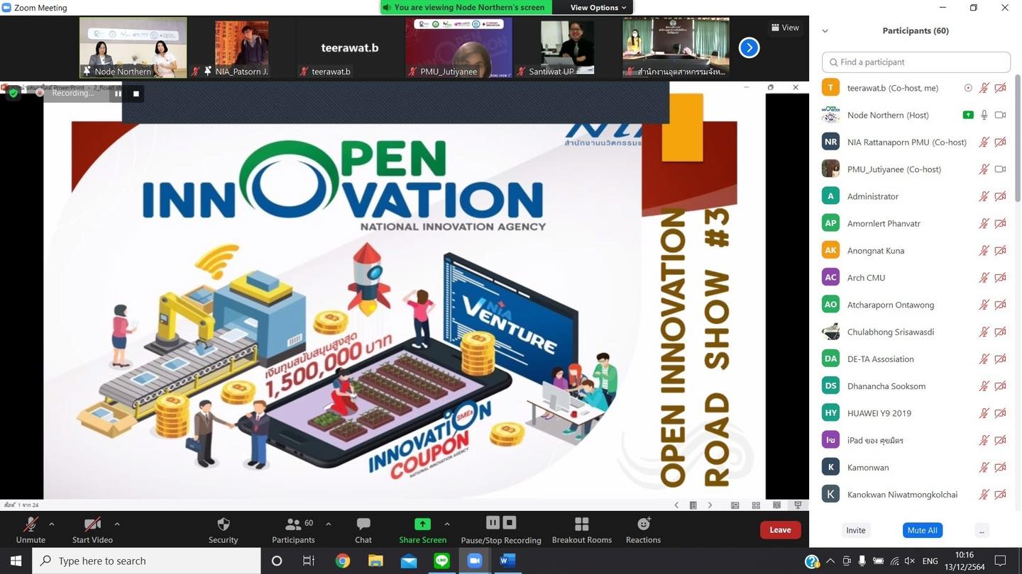The image size is (1022, 574).
Task: Show next page of video thumbnails
Action: pyautogui.click(x=749, y=47)
